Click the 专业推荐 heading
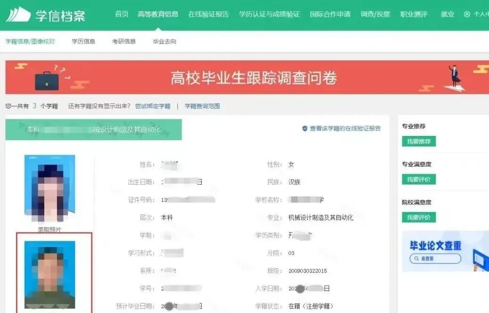The height and width of the screenshot is (313, 489). 414,126
